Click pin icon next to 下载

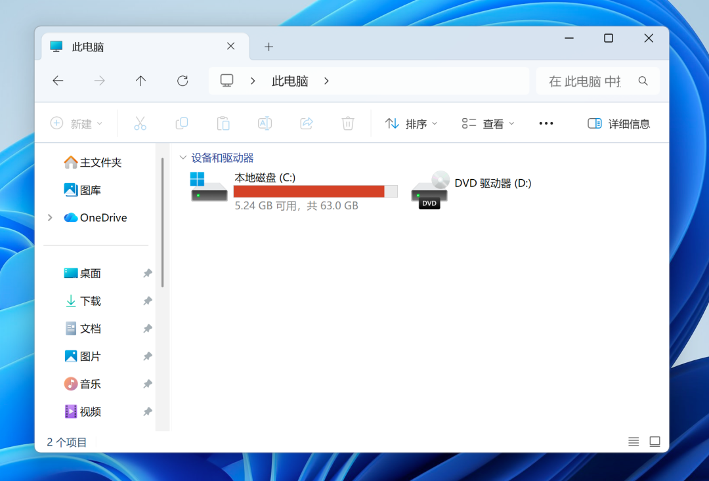pyautogui.click(x=148, y=301)
